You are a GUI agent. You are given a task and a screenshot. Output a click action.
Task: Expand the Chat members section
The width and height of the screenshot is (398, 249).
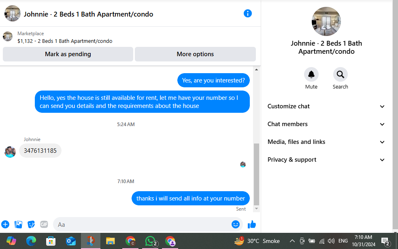326,124
